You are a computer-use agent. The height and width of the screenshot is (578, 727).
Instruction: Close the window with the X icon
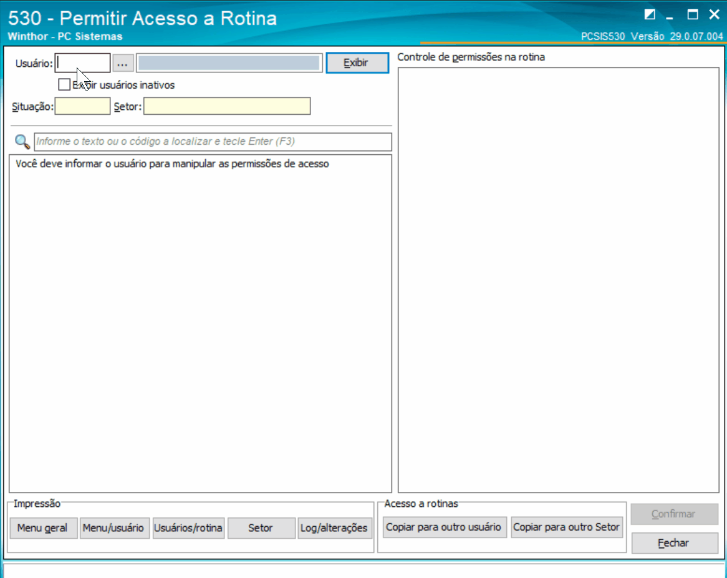point(715,14)
